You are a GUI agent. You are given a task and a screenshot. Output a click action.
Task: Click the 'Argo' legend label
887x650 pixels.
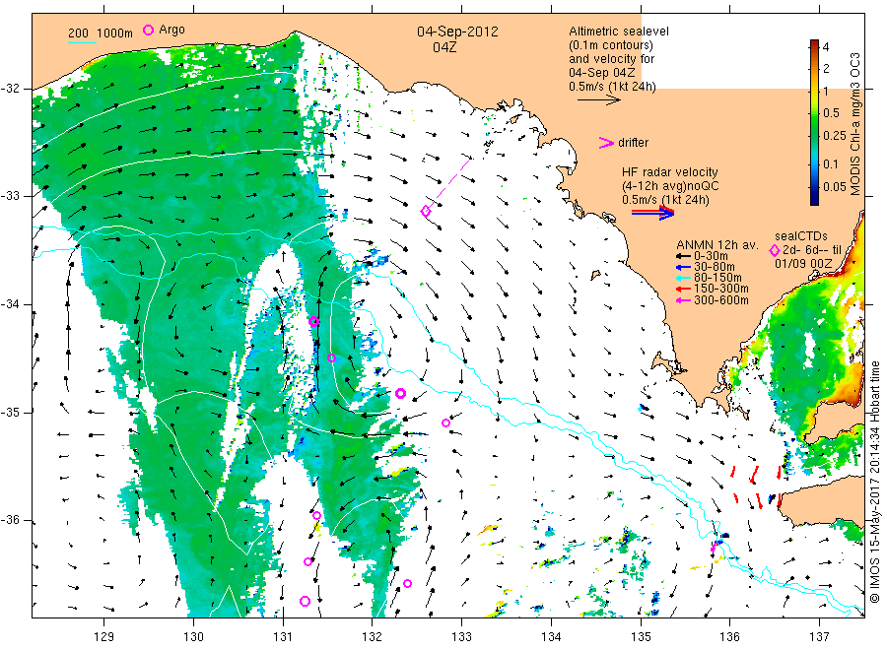(171, 30)
